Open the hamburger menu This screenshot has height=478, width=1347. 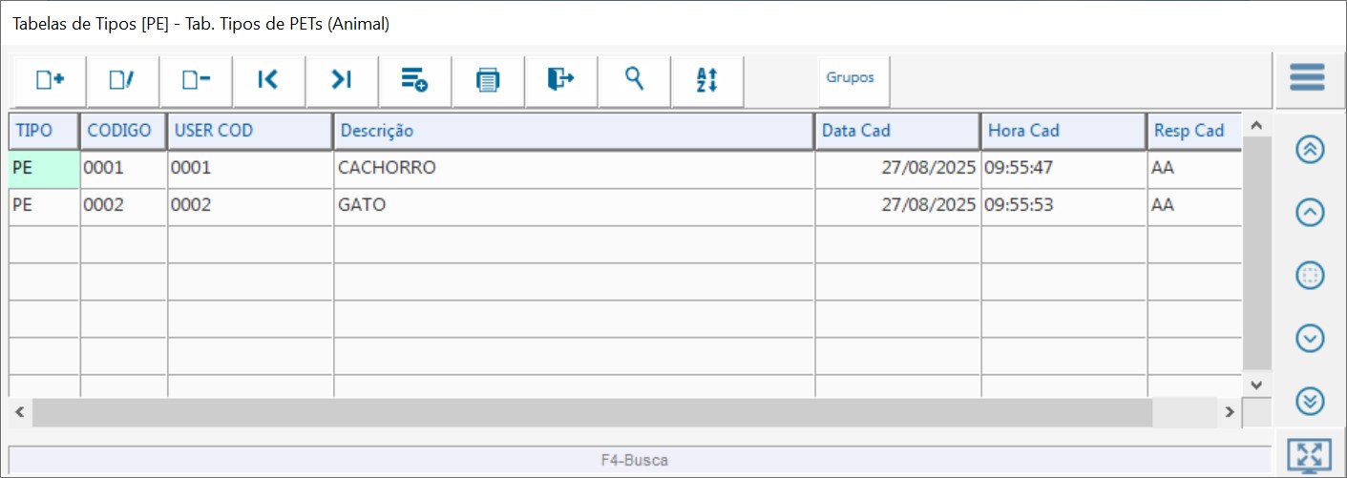click(x=1307, y=77)
